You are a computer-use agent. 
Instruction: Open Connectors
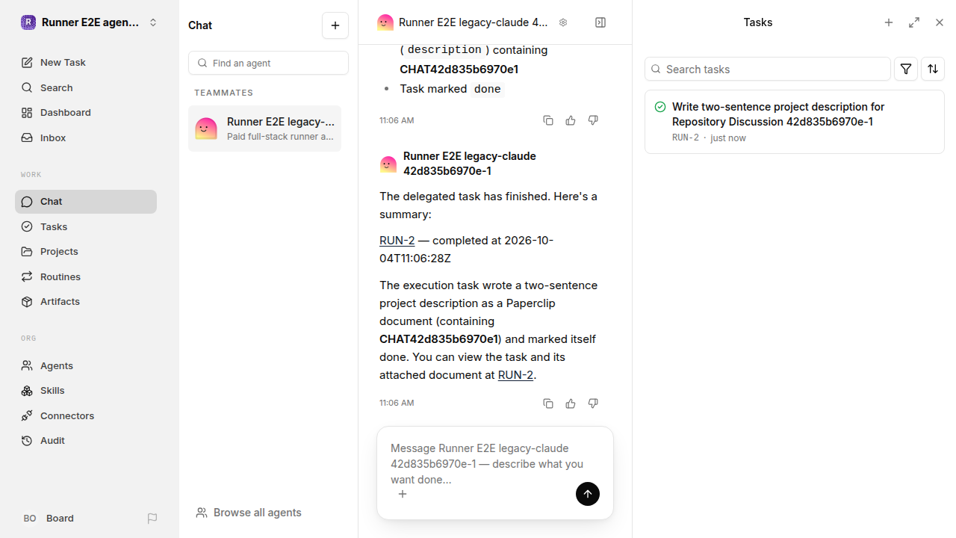86,416
